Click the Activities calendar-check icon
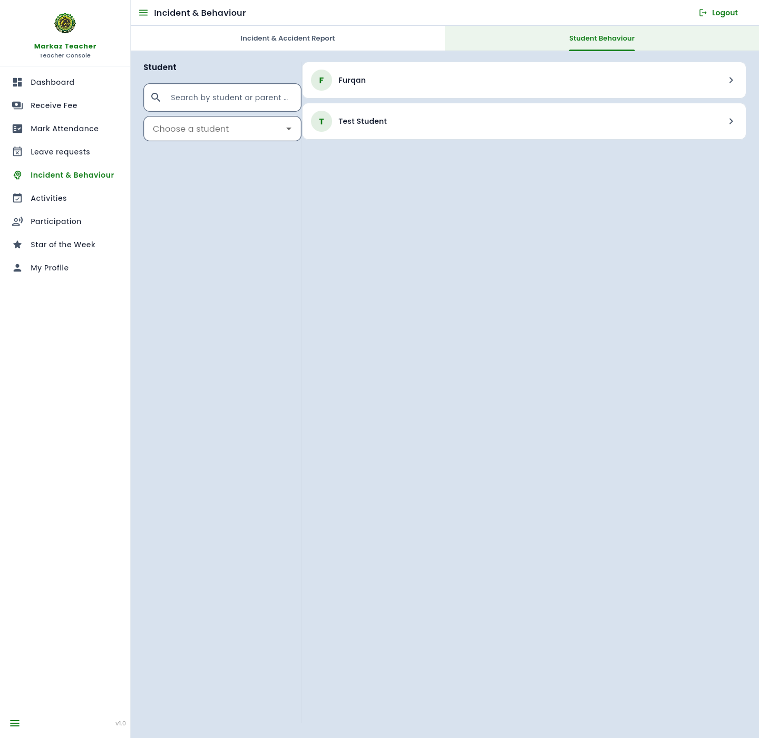Viewport: 759px width, 738px height. (17, 198)
